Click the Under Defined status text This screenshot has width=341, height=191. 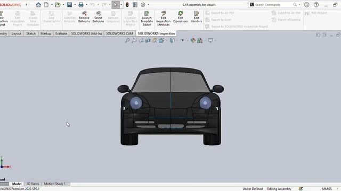[253, 189]
